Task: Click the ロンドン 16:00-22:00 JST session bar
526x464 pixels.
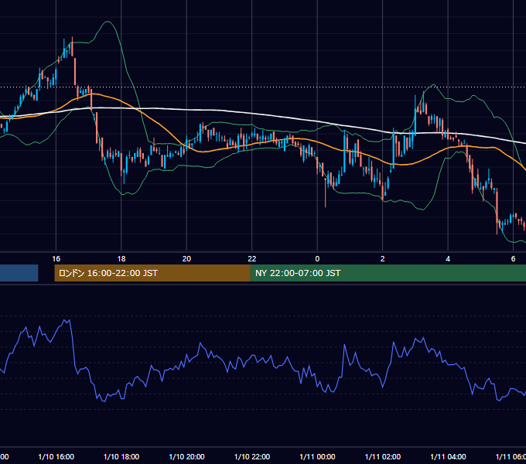Action: point(152,273)
